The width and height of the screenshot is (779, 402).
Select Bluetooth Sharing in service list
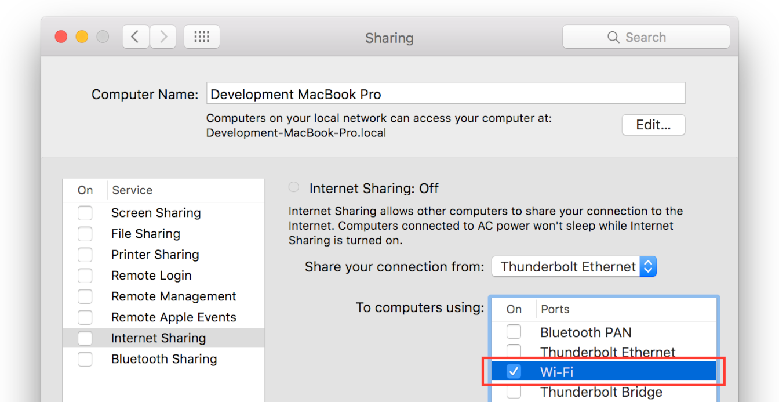tap(164, 359)
